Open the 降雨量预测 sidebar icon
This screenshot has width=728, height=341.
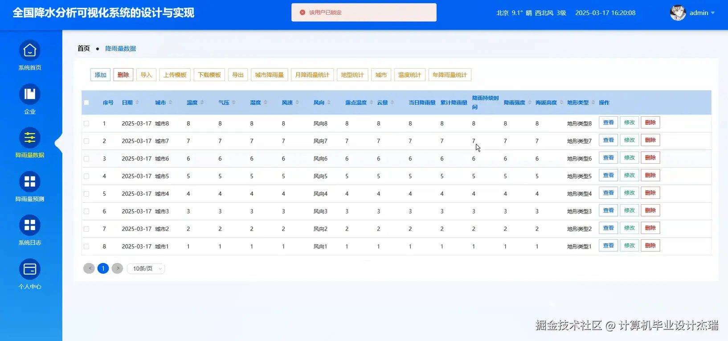(30, 182)
